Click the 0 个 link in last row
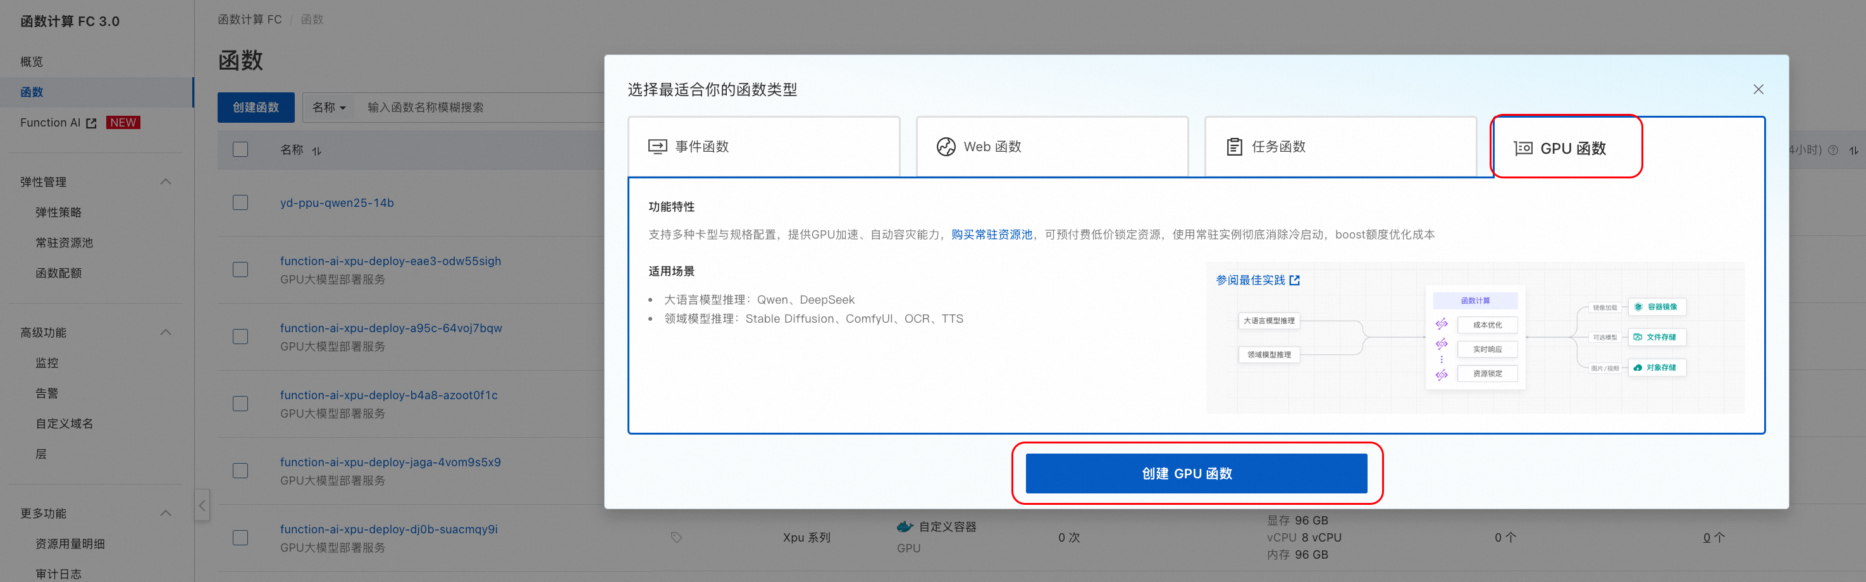Viewport: 1866px width, 582px height. tap(1714, 538)
